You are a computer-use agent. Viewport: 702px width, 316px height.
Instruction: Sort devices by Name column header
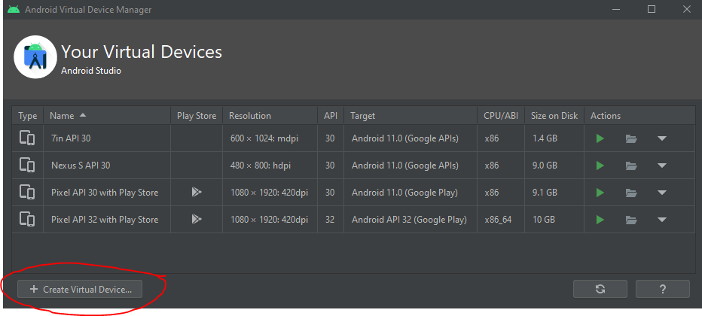(107, 116)
